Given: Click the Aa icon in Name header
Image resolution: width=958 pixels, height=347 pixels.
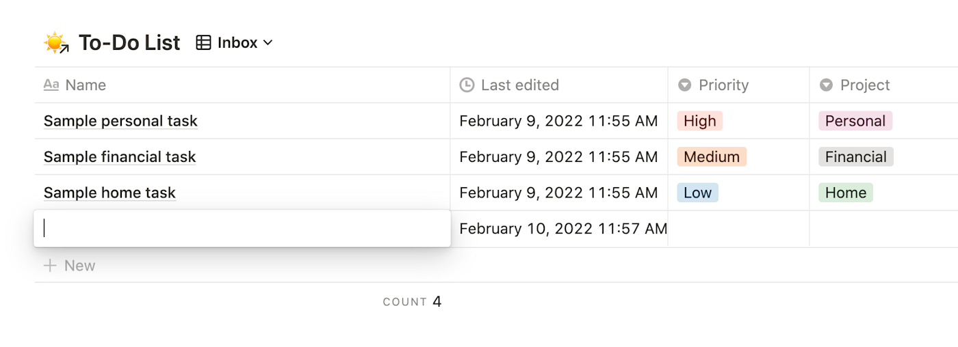Looking at the screenshot, I should [51, 85].
